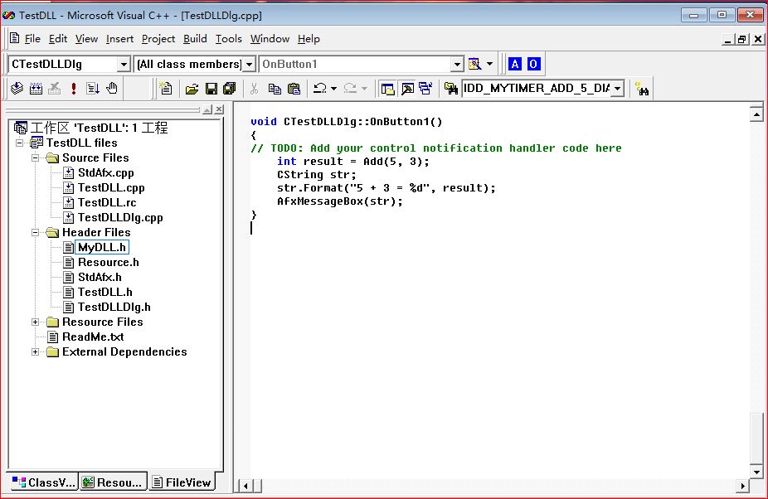Open the Project menu

coord(158,39)
